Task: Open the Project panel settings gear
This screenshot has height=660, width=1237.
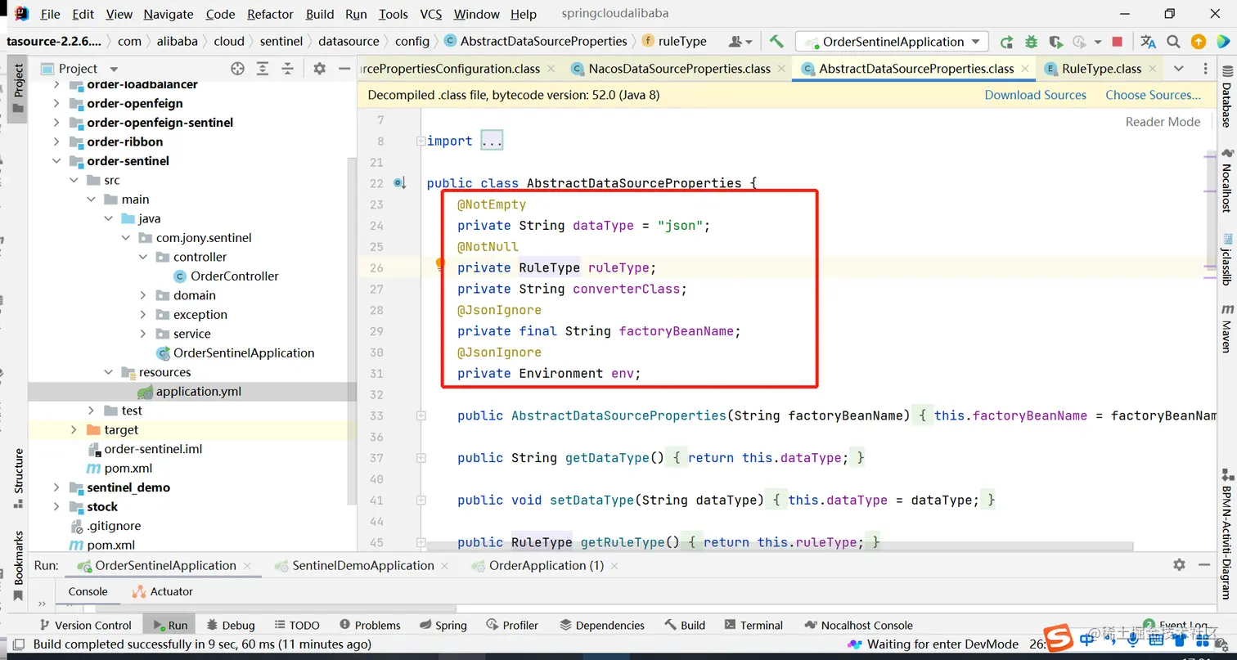Action: pyautogui.click(x=319, y=69)
